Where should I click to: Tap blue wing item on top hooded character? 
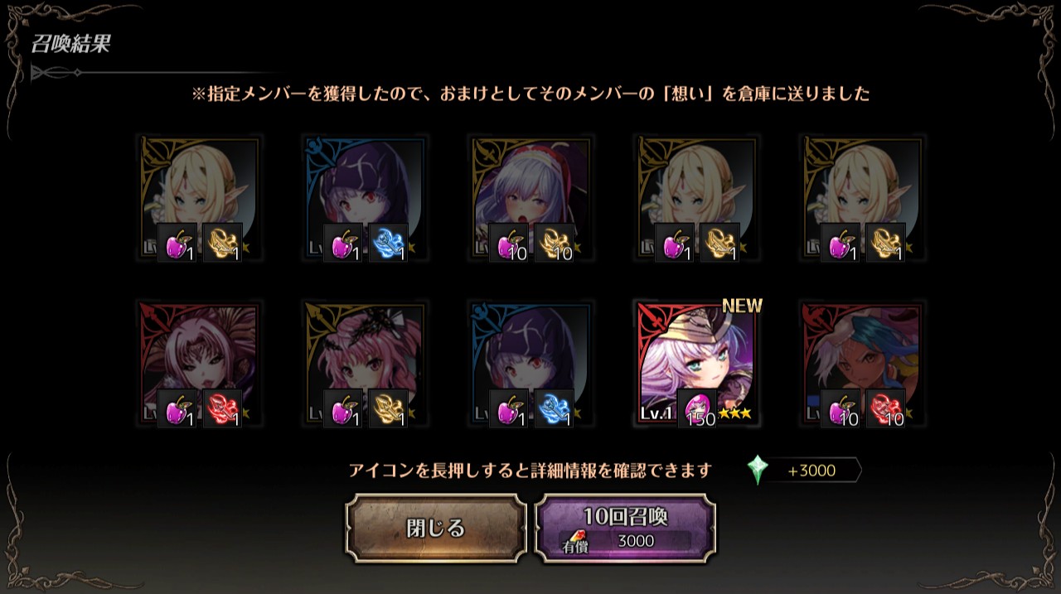coord(388,243)
